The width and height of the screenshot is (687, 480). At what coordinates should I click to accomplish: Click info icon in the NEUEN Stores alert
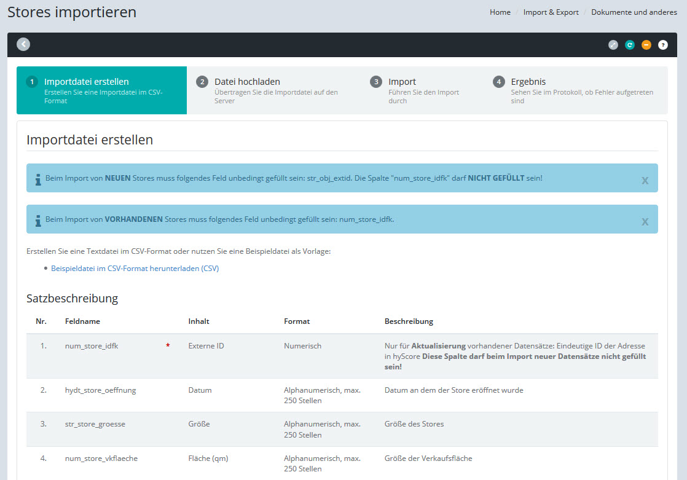38,179
